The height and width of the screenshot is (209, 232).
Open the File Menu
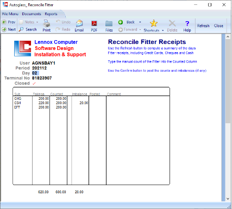click(10, 14)
